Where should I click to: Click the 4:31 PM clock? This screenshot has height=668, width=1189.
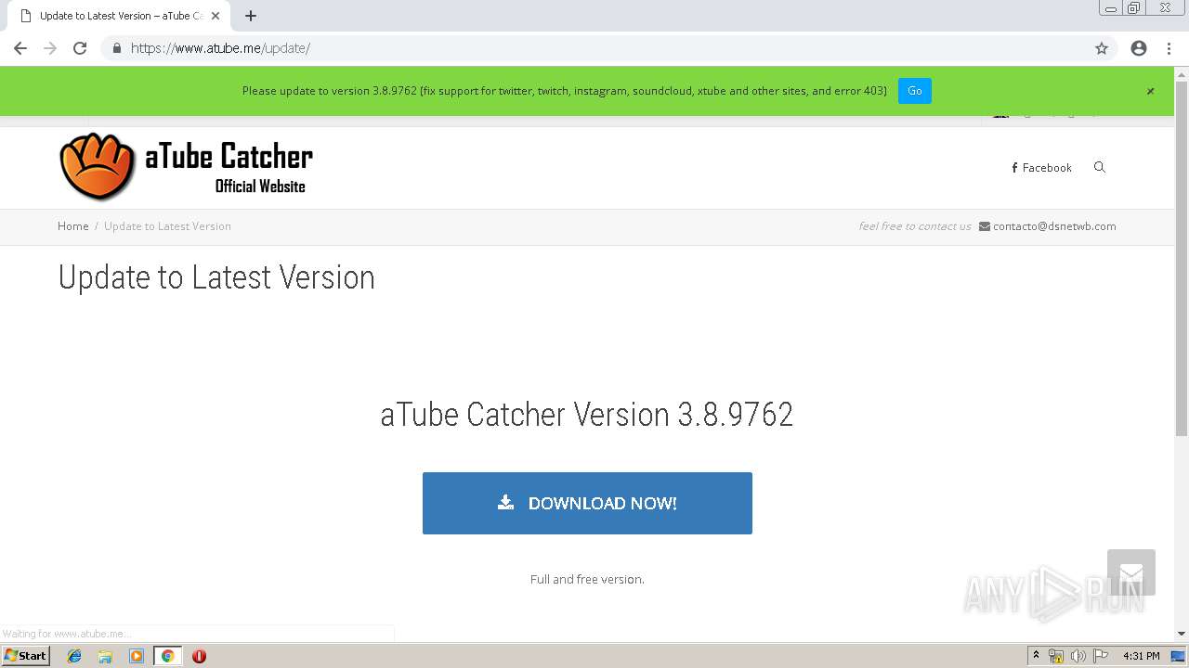coord(1142,656)
